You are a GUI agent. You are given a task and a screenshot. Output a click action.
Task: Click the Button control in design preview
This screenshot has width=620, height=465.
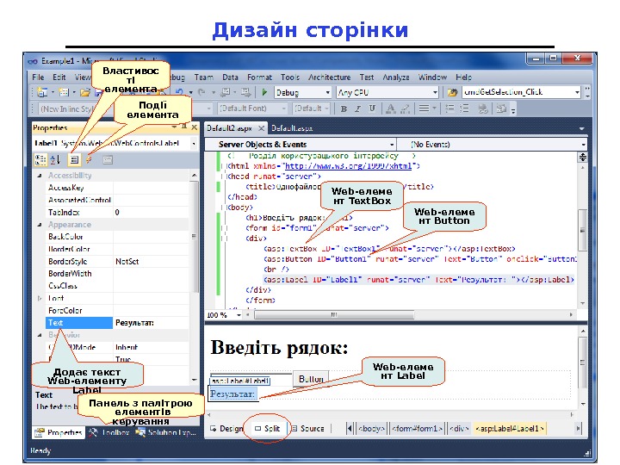[x=311, y=379]
